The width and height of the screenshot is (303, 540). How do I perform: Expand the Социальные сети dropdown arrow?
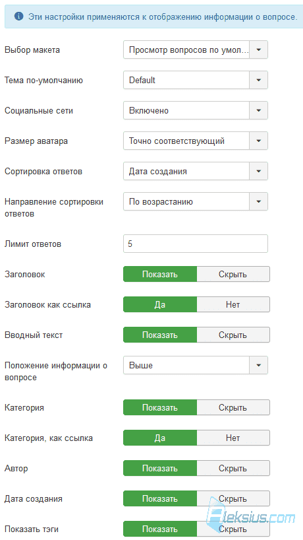[x=258, y=110]
